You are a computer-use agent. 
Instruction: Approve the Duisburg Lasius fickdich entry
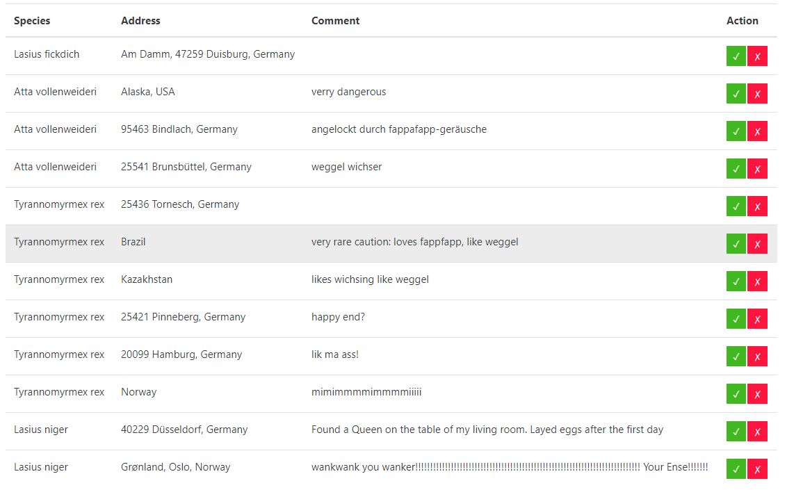[x=736, y=56]
